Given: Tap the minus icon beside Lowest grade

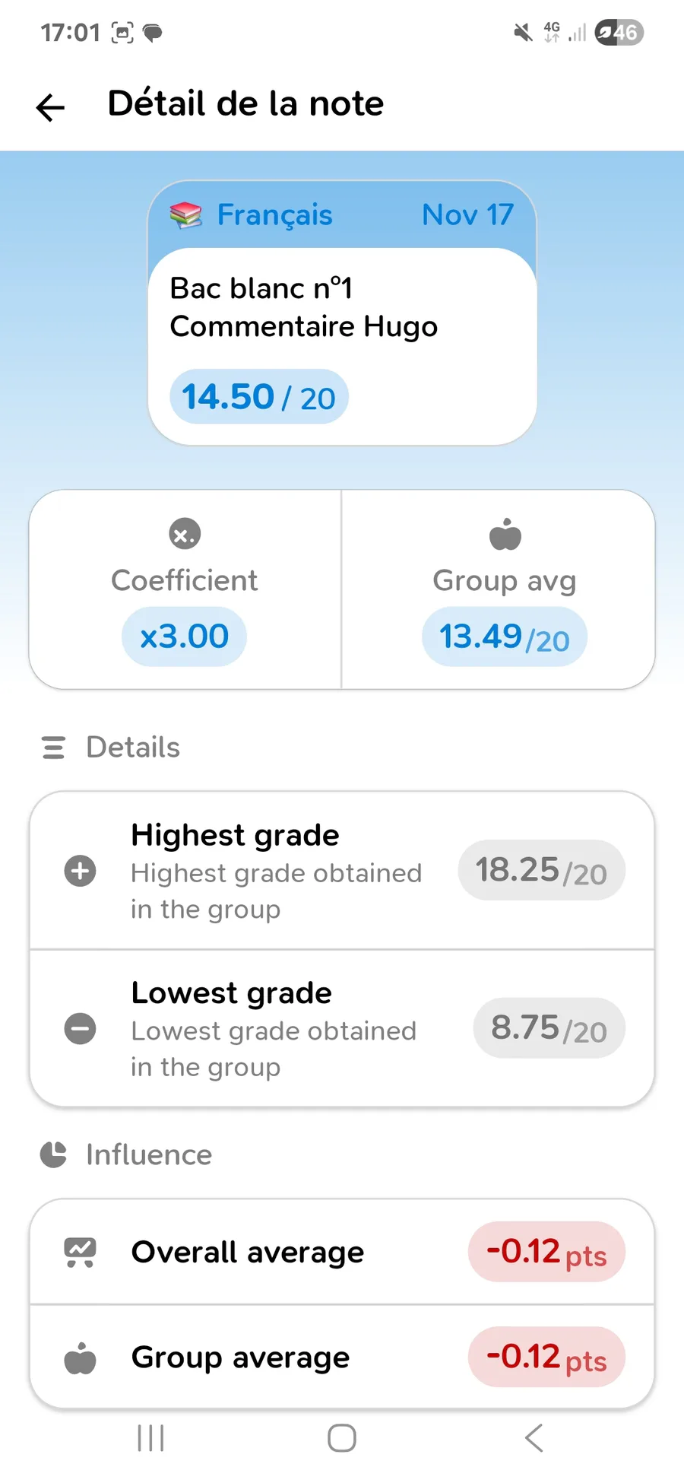Looking at the screenshot, I should (x=81, y=1029).
